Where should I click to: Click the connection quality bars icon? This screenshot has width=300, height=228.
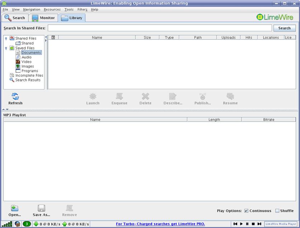click(7, 224)
